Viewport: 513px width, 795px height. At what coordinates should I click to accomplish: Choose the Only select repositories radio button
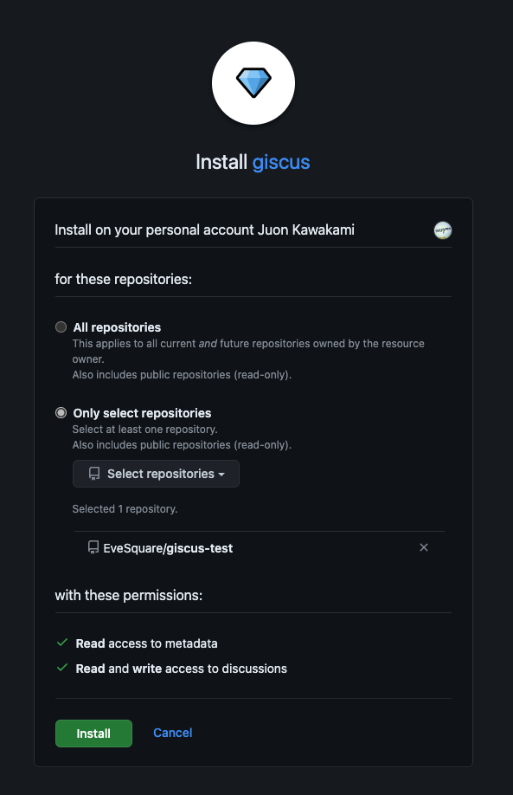61,413
